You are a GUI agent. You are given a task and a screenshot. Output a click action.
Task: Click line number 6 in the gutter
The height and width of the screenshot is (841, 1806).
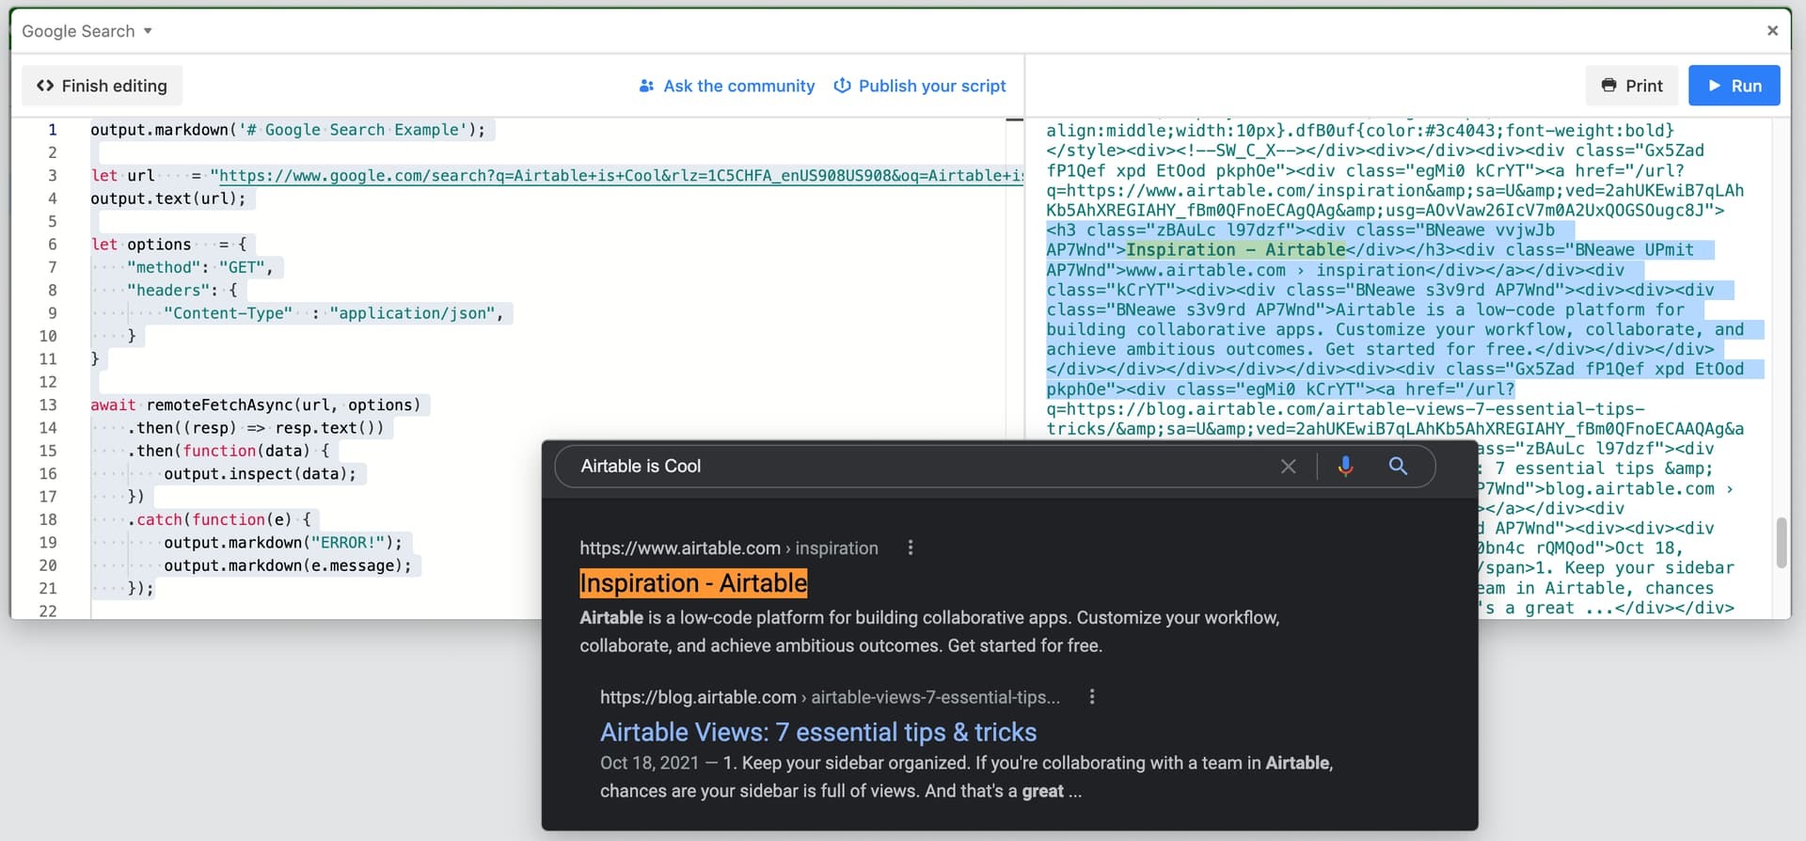(x=53, y=245)
